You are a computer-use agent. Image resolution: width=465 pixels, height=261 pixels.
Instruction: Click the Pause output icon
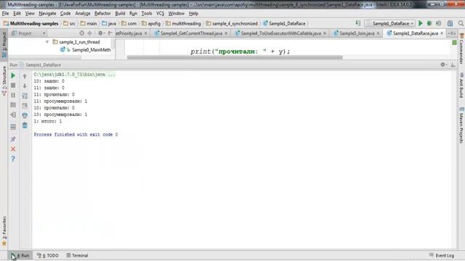click(13, 95)
